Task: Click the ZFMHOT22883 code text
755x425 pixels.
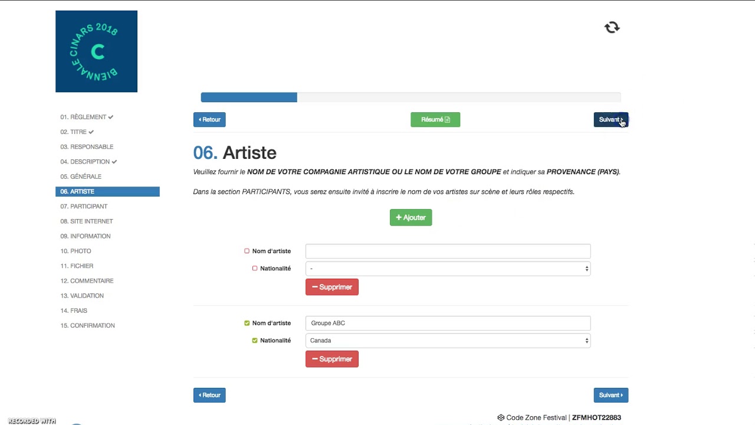Action: click(596, 417)
